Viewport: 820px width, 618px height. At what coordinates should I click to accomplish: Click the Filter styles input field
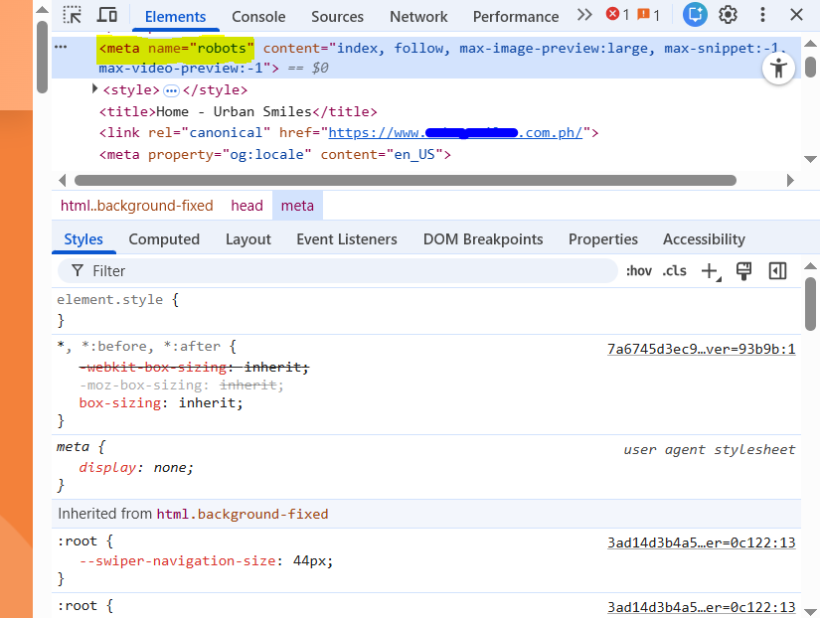[348, 271]
